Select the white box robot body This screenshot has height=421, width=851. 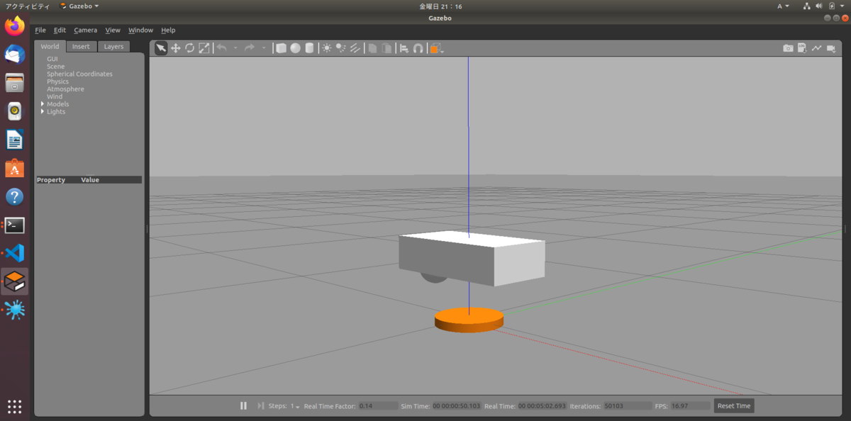(x=472, y=258)
